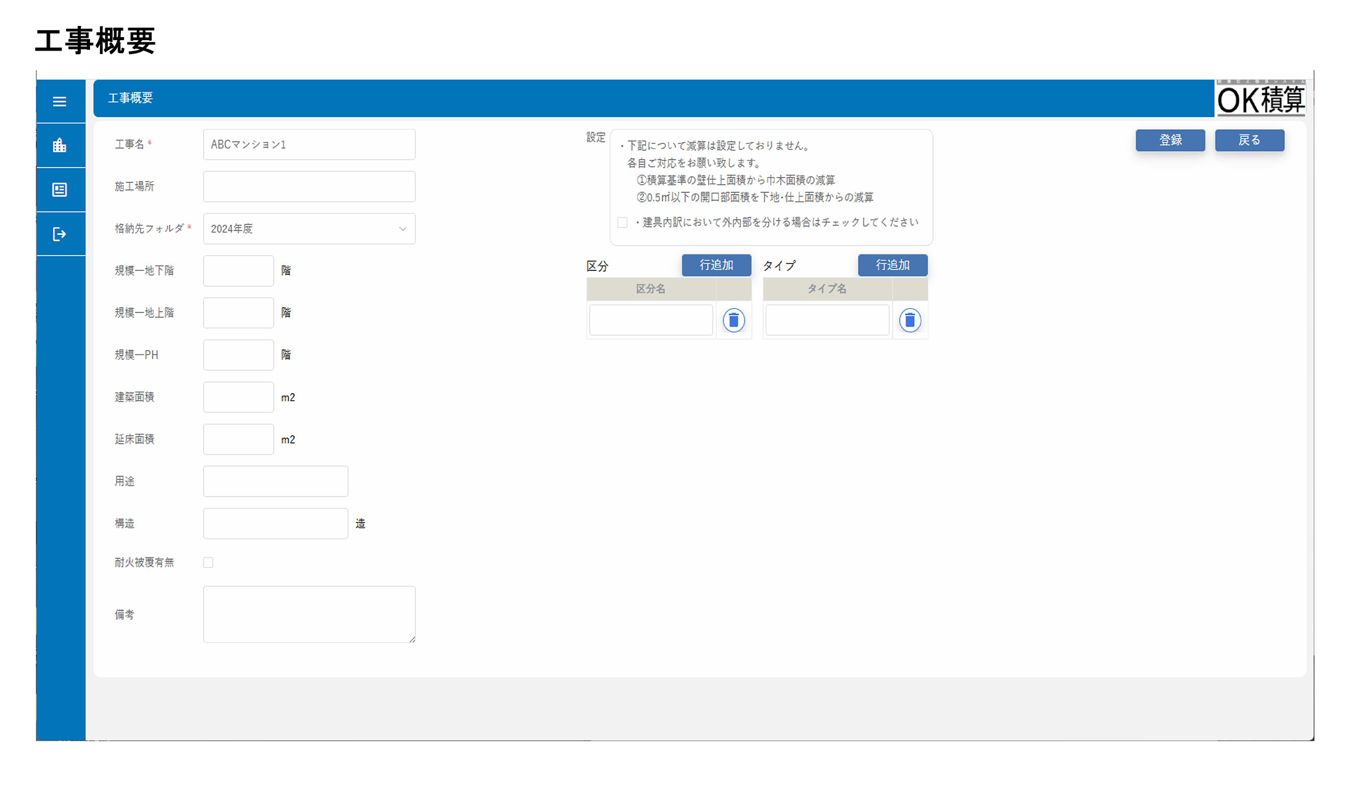
Task: Click the 建築面積 input field
Action: click(238, 397)
